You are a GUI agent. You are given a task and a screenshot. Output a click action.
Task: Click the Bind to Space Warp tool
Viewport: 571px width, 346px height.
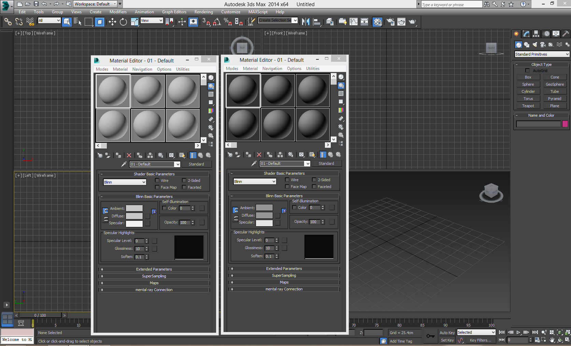(x=30, y=22)
